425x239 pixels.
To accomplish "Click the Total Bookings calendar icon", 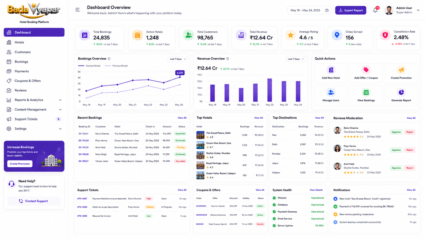I will point(85,35).
